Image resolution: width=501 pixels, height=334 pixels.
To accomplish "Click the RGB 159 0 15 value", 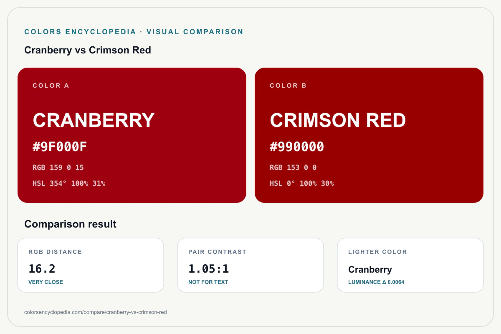I will point(58,167).
